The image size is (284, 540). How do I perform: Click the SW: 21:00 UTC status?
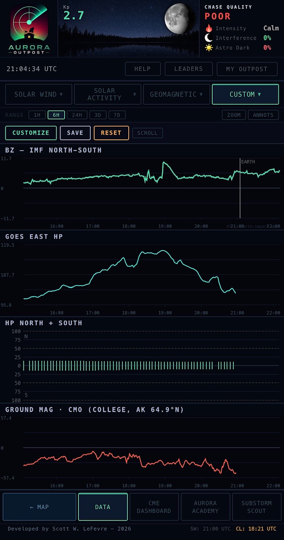tap(211, 529)
